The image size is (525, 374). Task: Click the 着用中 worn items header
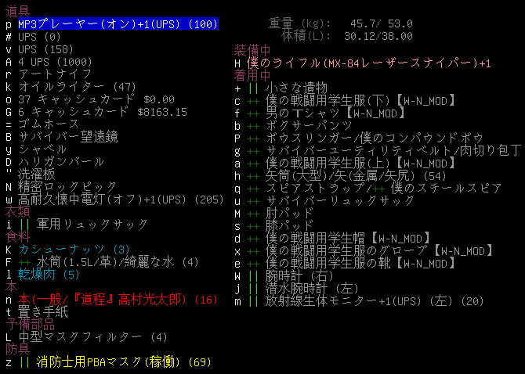[x=252, y=75]
